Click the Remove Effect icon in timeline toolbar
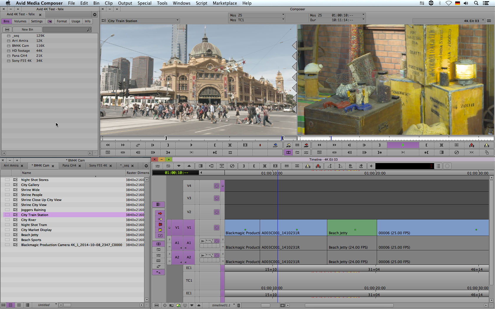 (232, 166)
